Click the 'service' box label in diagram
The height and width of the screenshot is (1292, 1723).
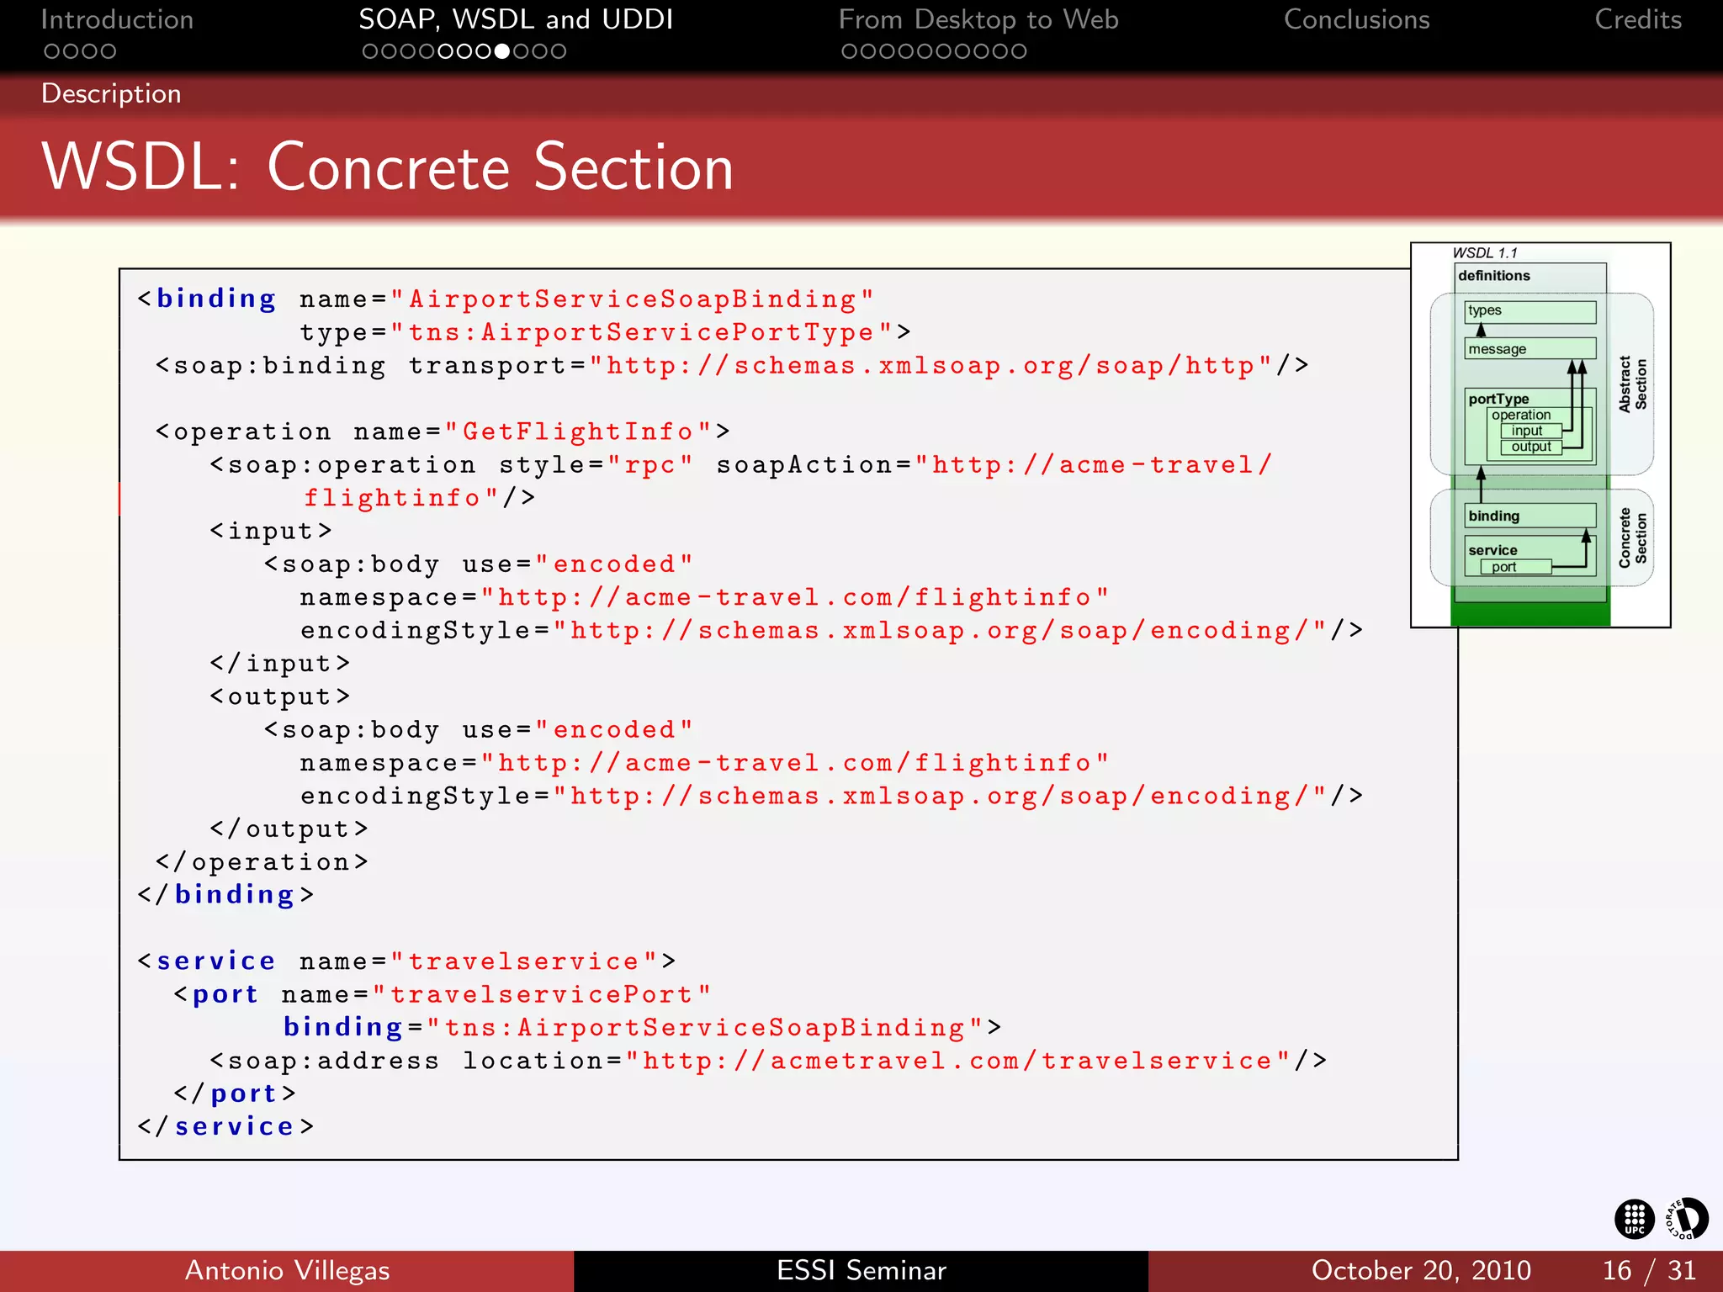pos(1492,550)
